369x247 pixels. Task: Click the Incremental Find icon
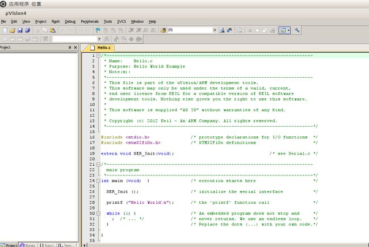coord(229,30)
